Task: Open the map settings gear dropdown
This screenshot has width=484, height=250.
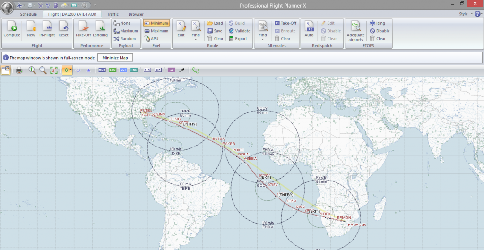Action: click(x=67, y=70)
